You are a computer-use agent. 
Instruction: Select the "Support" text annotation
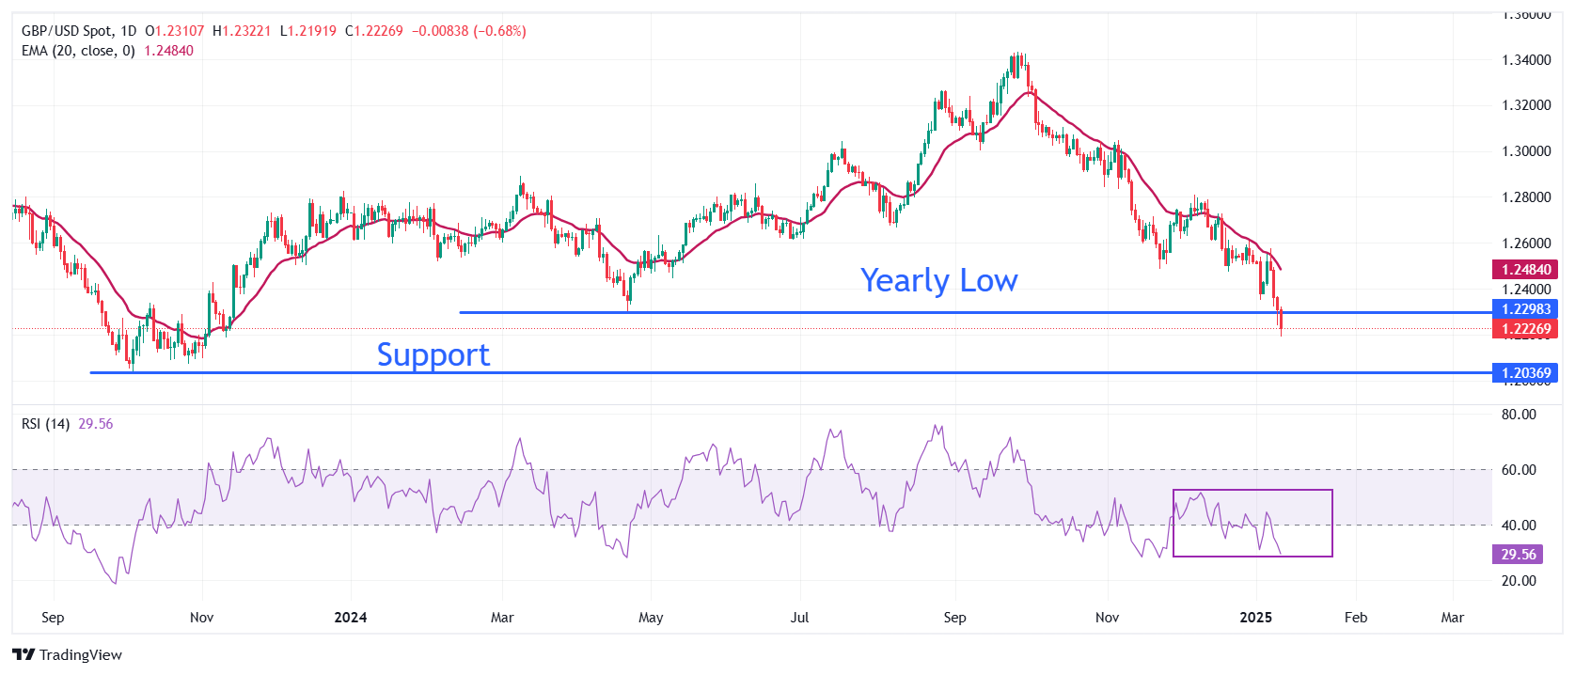click(433, 354)
